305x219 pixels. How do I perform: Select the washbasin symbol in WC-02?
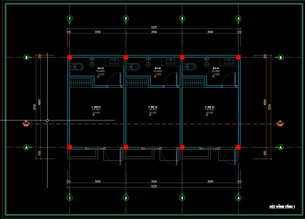(171, 61)
